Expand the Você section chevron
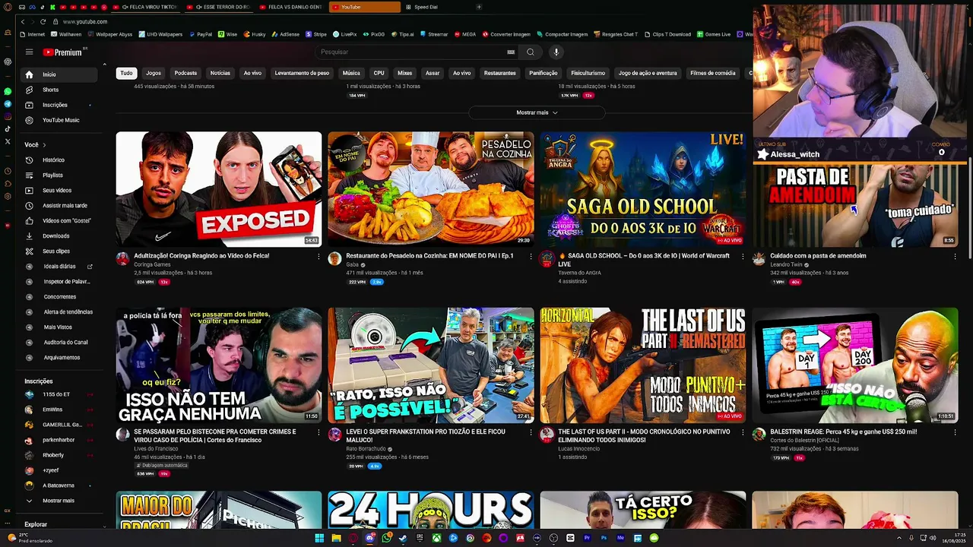The height and width of the screenshot is (547, 973). pyautogui.click(x=44, y=145)
